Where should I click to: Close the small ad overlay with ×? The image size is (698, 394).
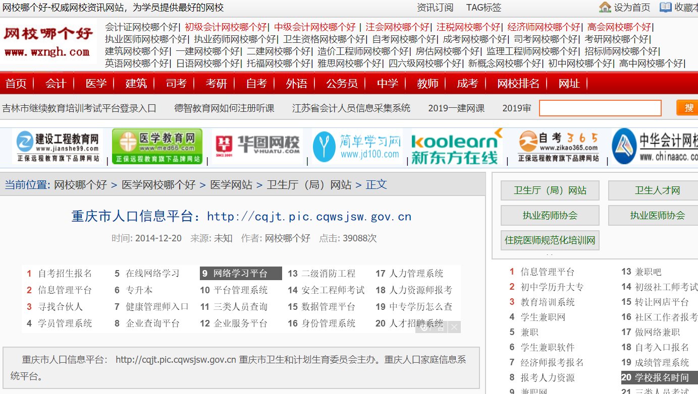tap(454, 327)
